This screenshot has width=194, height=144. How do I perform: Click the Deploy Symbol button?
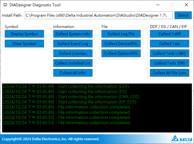click(x=24, y=34)
